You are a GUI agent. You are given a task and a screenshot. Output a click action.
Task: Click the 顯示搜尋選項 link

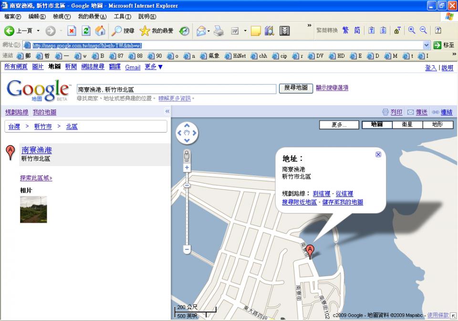(x=332, y=88)
